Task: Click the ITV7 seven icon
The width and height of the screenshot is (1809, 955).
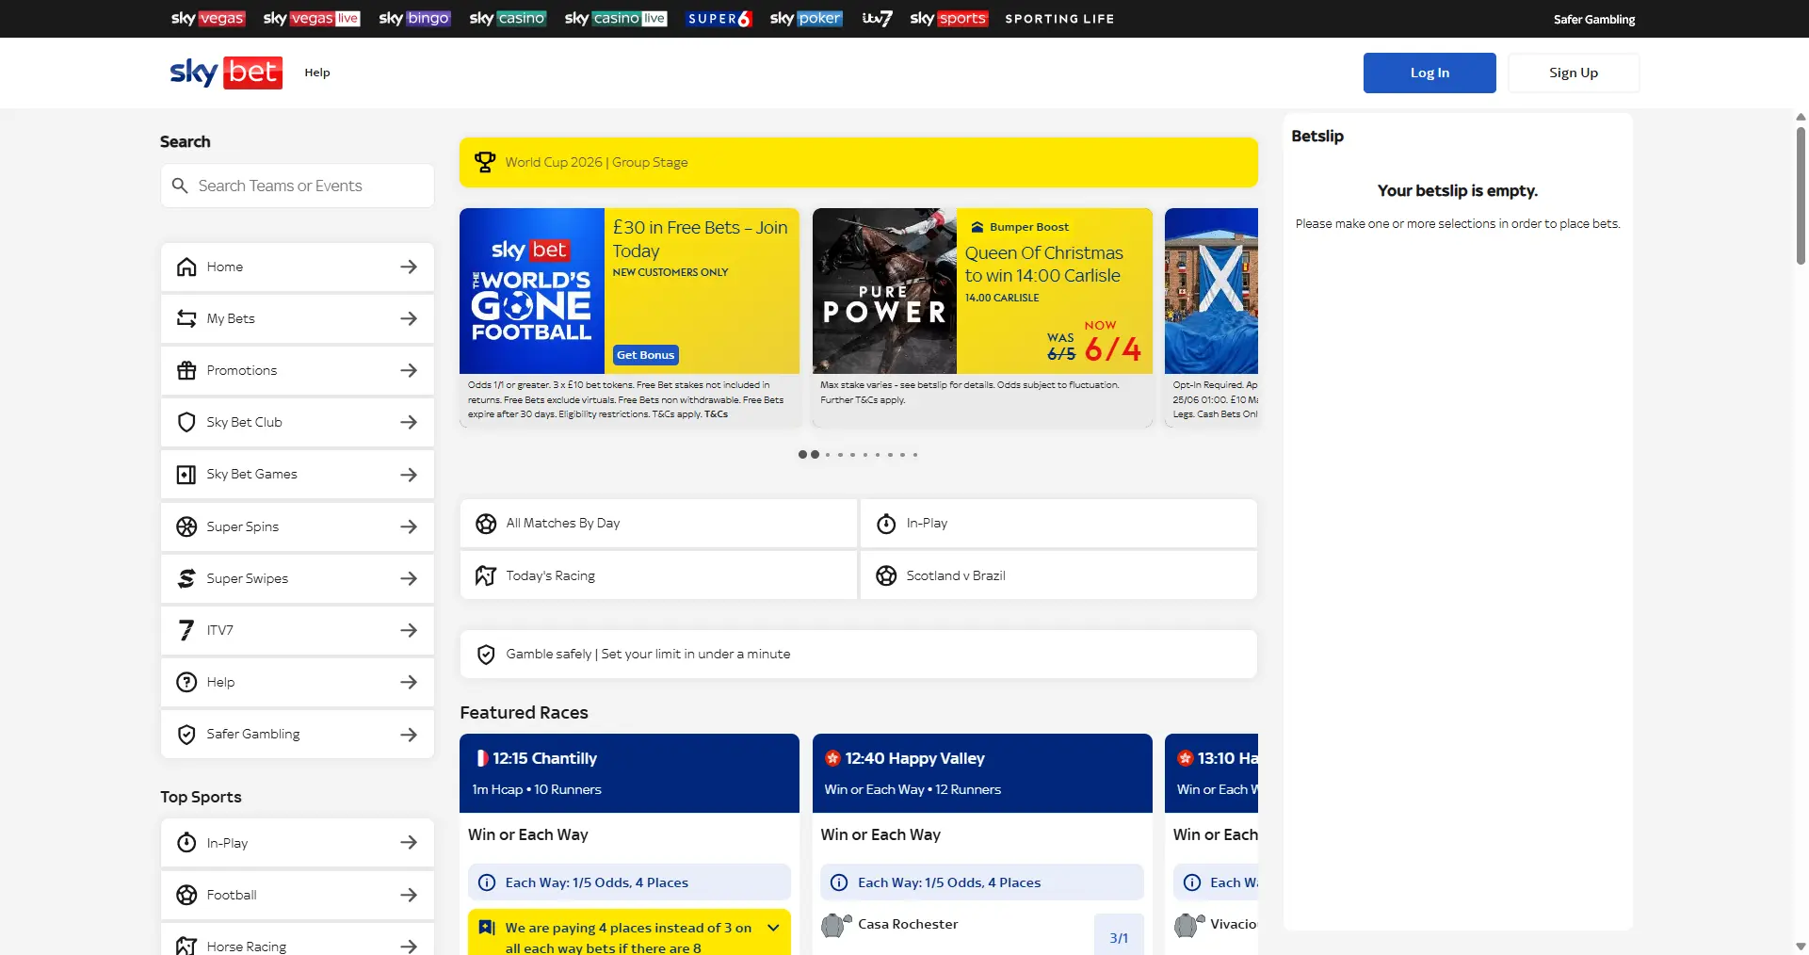Action: (186, 630)
